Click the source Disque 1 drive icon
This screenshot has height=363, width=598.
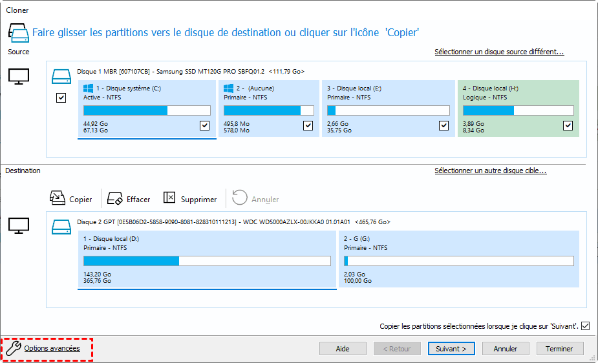(61, 77)
